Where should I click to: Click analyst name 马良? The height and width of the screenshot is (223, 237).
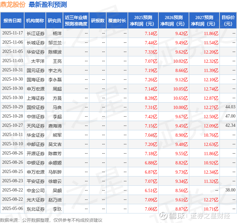pos(57,107)
